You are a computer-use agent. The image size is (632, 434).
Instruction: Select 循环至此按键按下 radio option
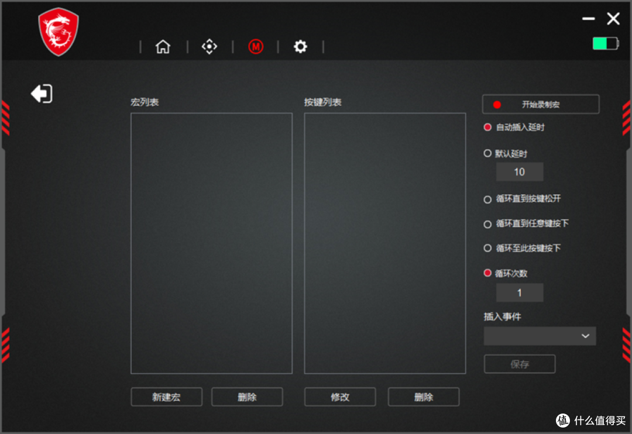(x=487, y=248)
